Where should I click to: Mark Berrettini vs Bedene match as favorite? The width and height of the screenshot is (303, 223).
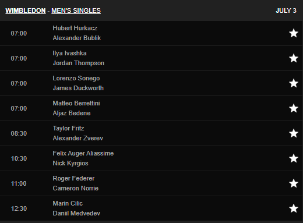coord(294,108)
